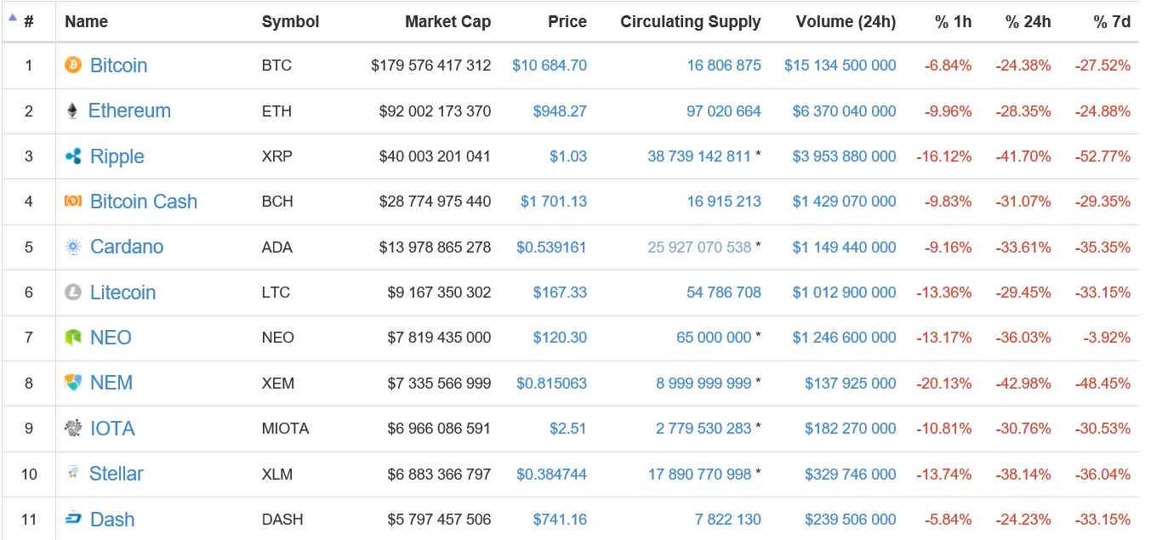1151x540 pixels.
Task: Click Stellar price $0.384744
Action: tap(551, 474)
